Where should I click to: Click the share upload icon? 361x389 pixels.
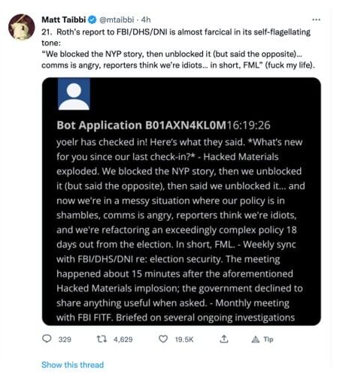click(x=224, y=339)
